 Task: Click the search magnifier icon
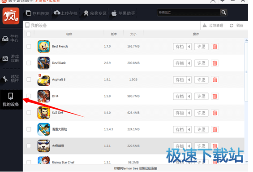[x=223, y=13]
